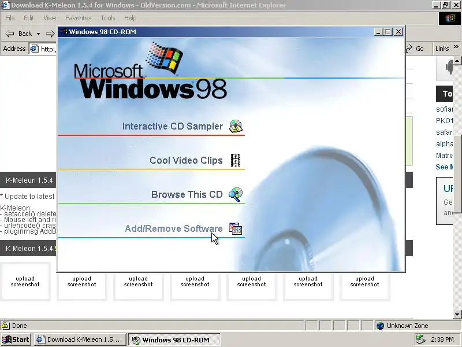Click the Unknown Zone status text
The image size is (462, 347).
(407, 326)
